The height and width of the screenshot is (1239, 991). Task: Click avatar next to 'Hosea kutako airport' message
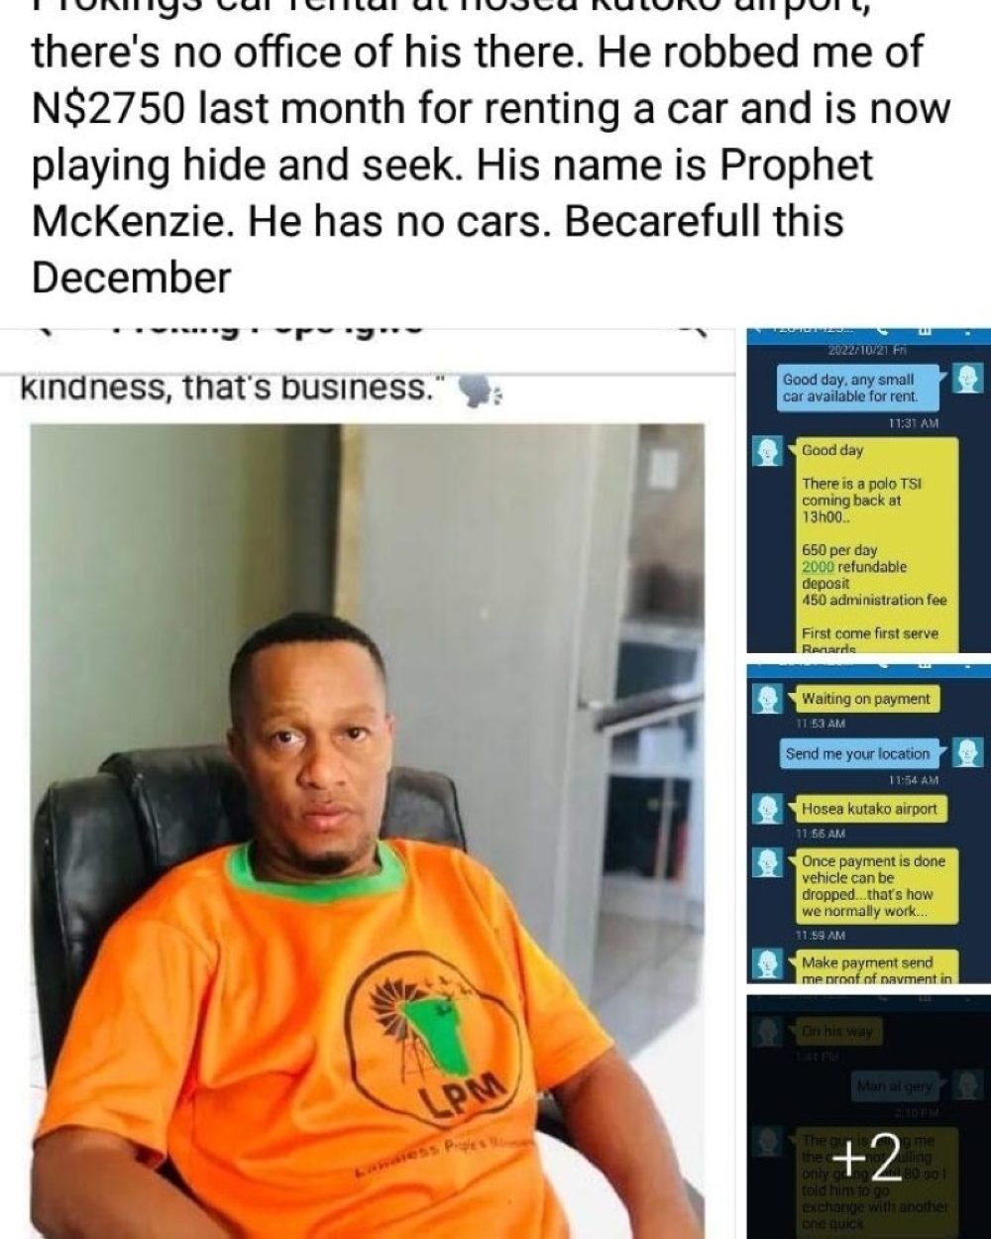click(768, 809)
